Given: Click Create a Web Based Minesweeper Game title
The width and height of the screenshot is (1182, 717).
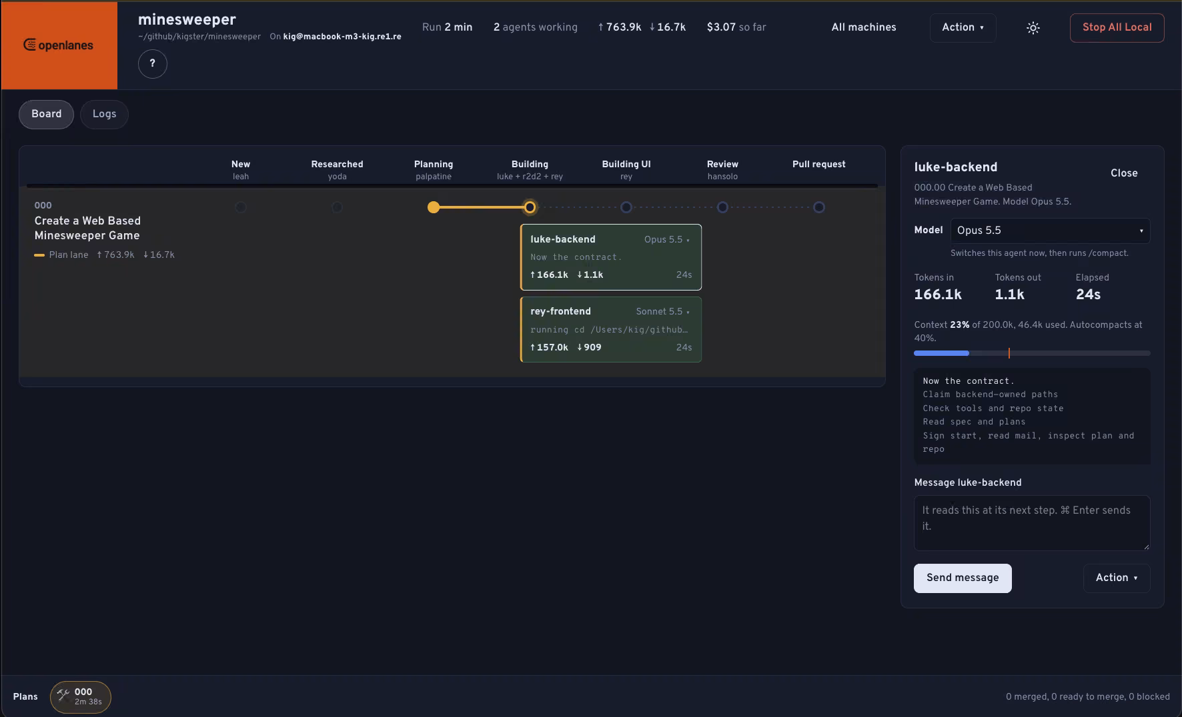Looking at the screenshot, I should (x=87, y=229).
